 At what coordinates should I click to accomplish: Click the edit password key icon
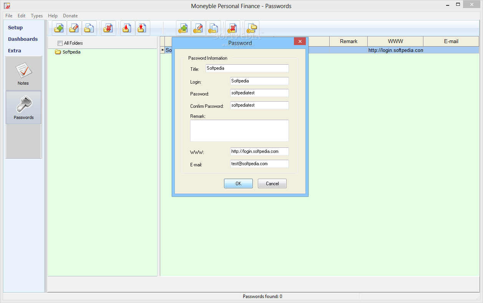point(198,28)
